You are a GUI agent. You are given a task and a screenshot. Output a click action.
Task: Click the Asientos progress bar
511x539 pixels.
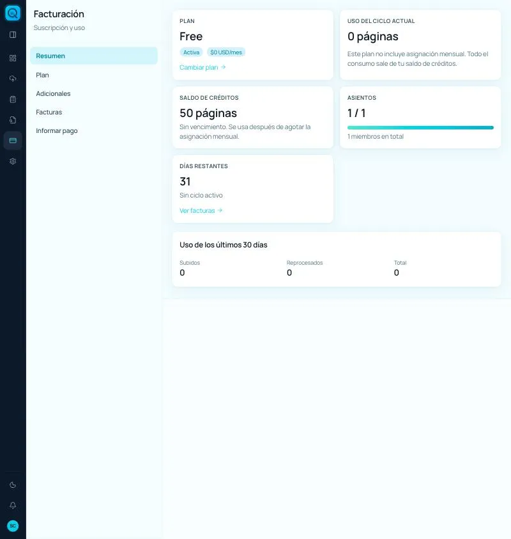(x=420, y=127)
